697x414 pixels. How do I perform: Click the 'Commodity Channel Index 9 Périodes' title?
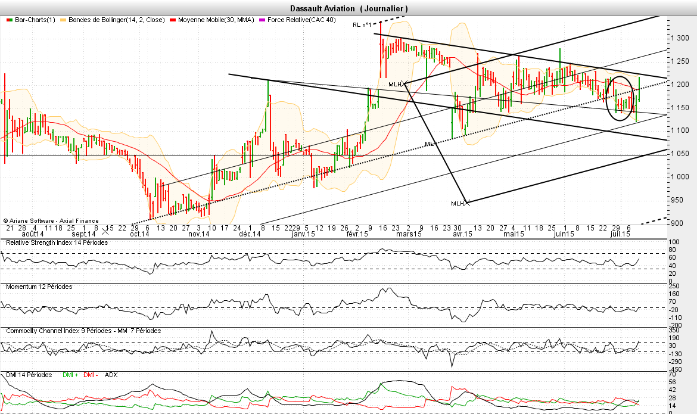(x=59, y=331)
